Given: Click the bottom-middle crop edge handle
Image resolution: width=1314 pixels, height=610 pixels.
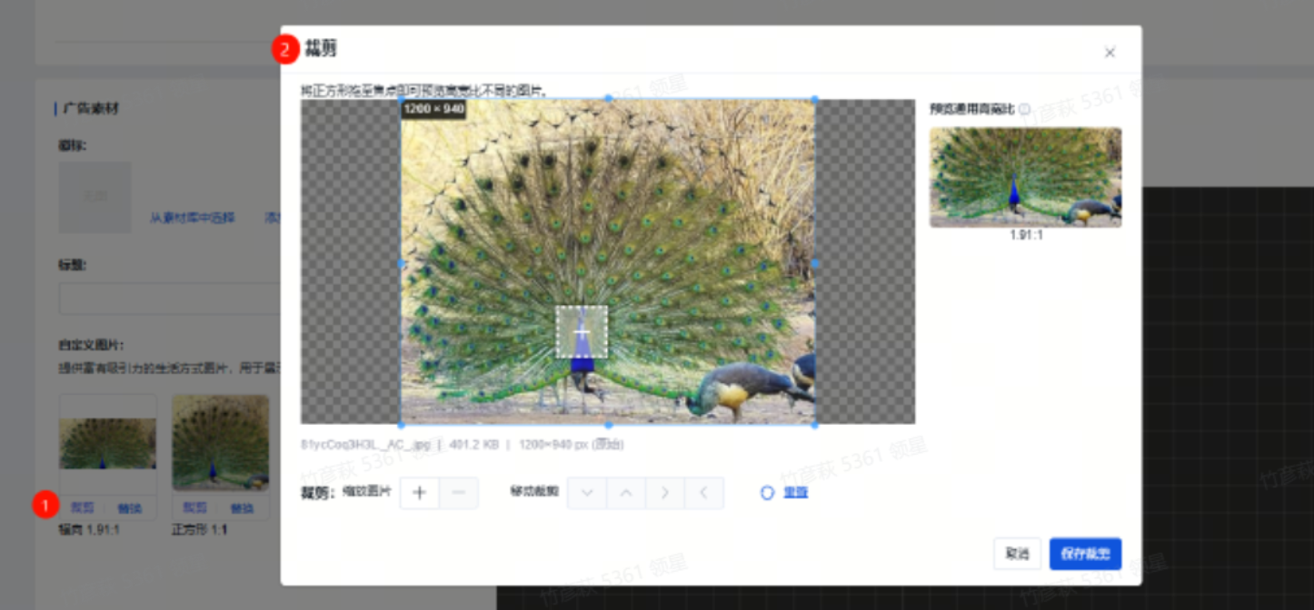Looking at the screenshot, I should click(608, 424).
